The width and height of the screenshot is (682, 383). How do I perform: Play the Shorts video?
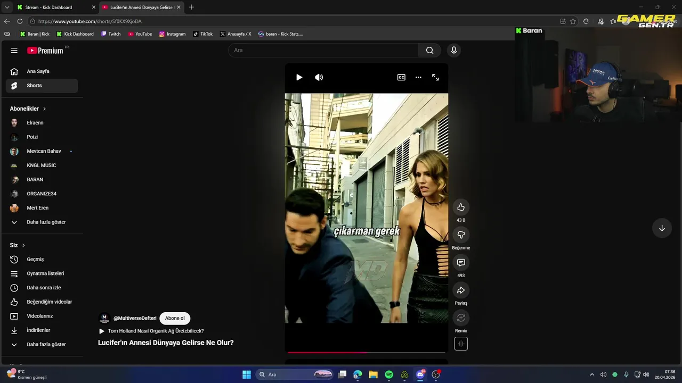pyautogui.click(x=299, y=77)
